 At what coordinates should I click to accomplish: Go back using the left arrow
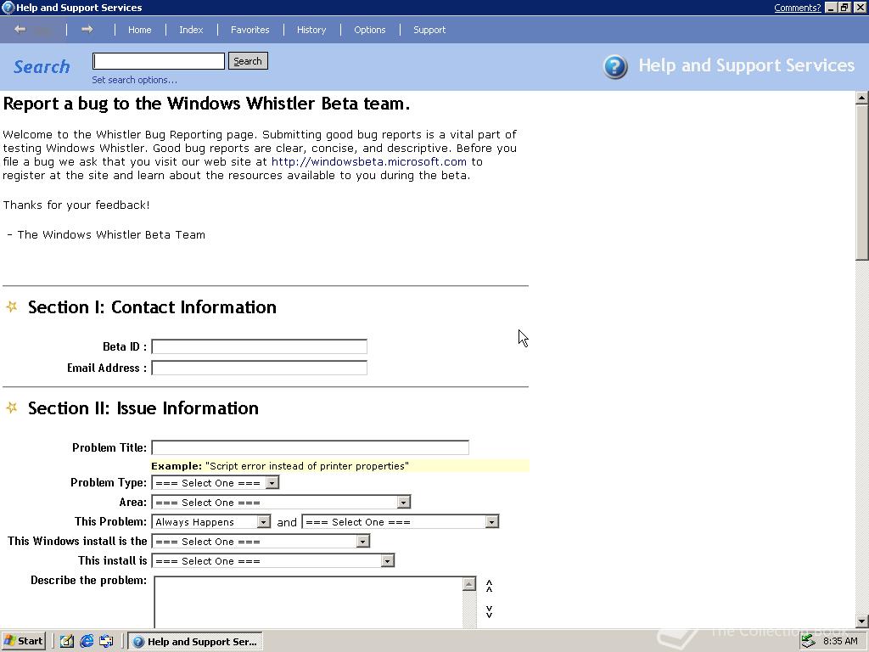pos(20,30)
